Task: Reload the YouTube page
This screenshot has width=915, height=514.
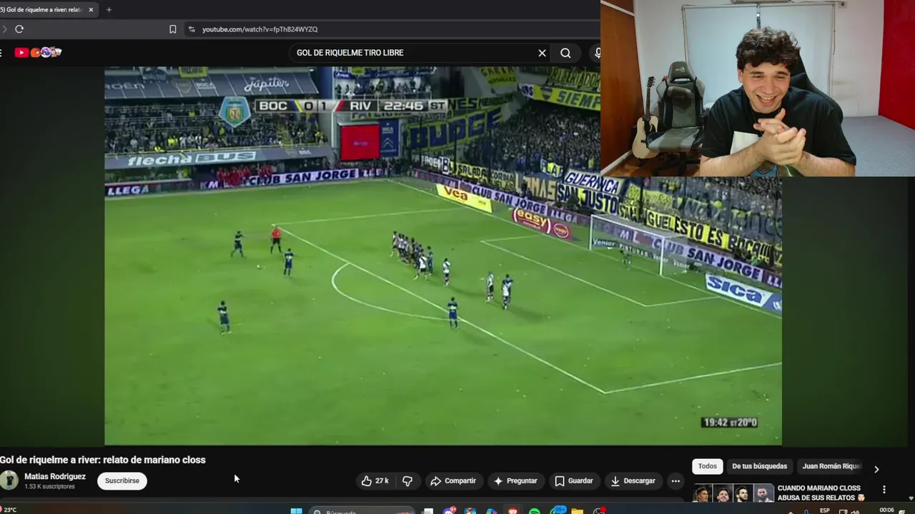Action: pos(19,29)
